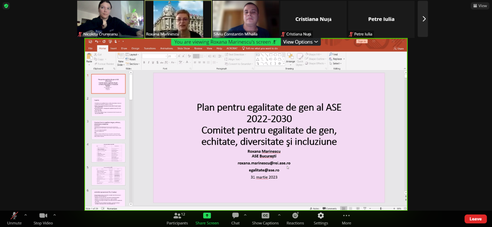Image resolution: width=492 pixels, height=227 pixels.
Task: Click the New Slide icon
Action: [121, 55]
